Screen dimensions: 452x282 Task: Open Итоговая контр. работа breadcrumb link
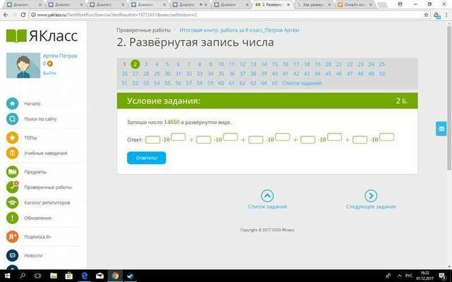coord(239,30)
